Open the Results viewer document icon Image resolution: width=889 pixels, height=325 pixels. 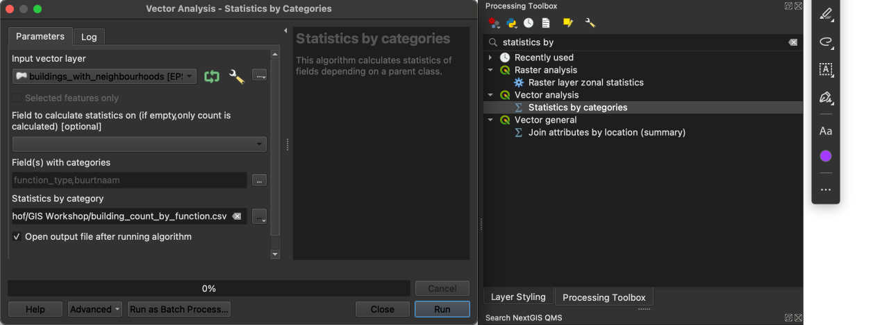[546, 23]
